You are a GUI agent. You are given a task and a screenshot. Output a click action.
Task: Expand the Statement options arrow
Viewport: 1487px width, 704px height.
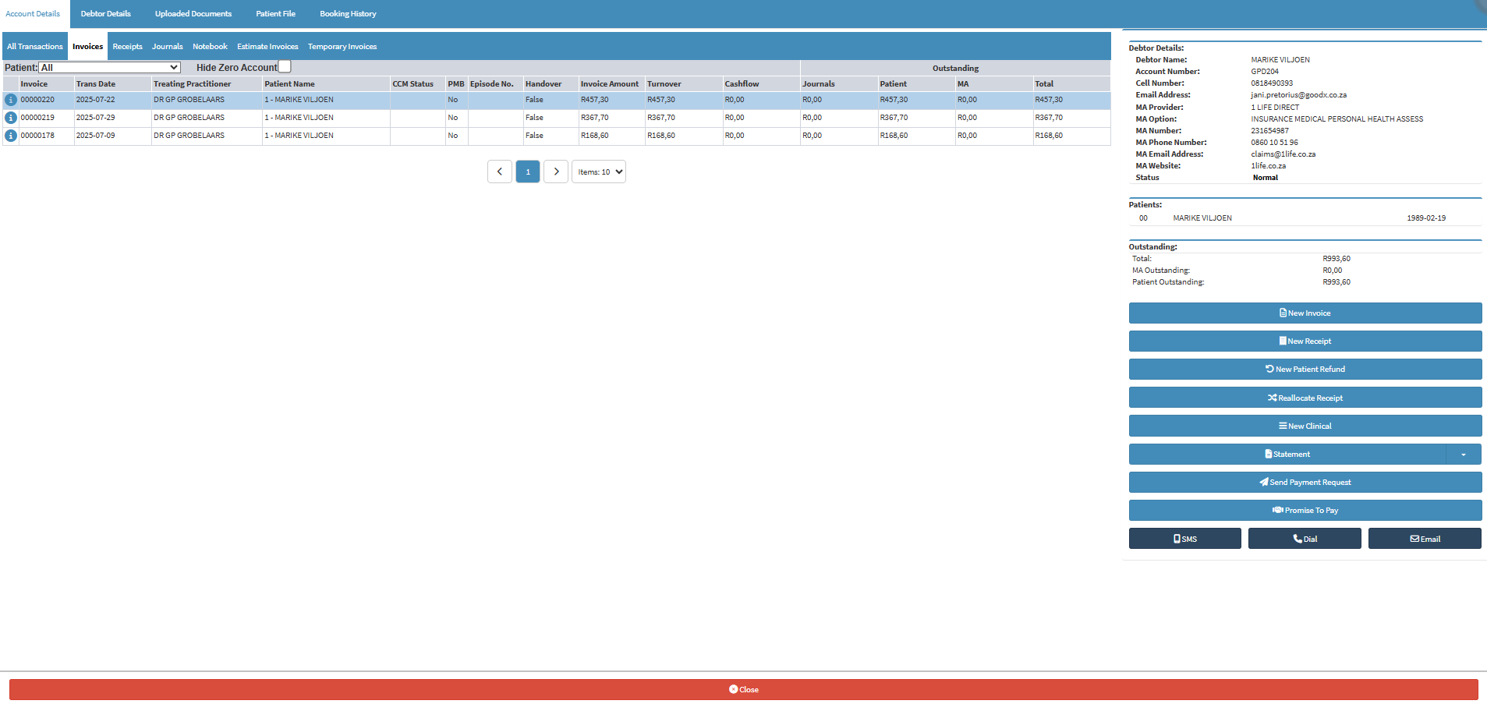pos(1464,455)
